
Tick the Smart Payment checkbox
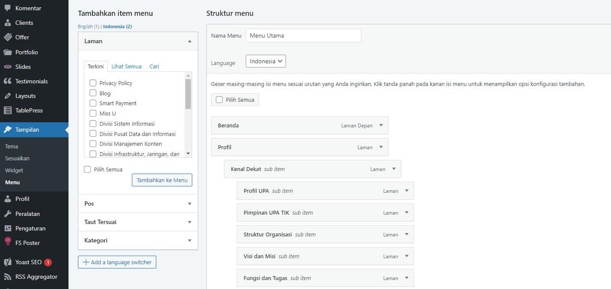[93, 103]
